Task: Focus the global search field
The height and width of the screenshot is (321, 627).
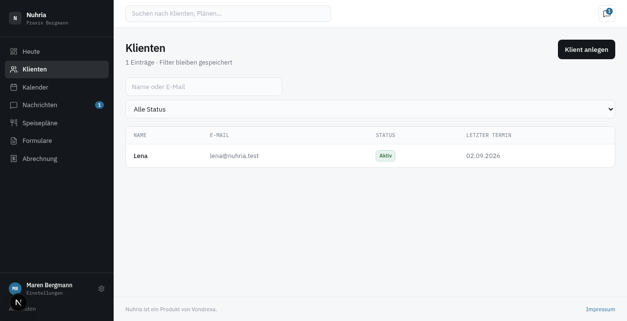Action: (x=228, y=14)
